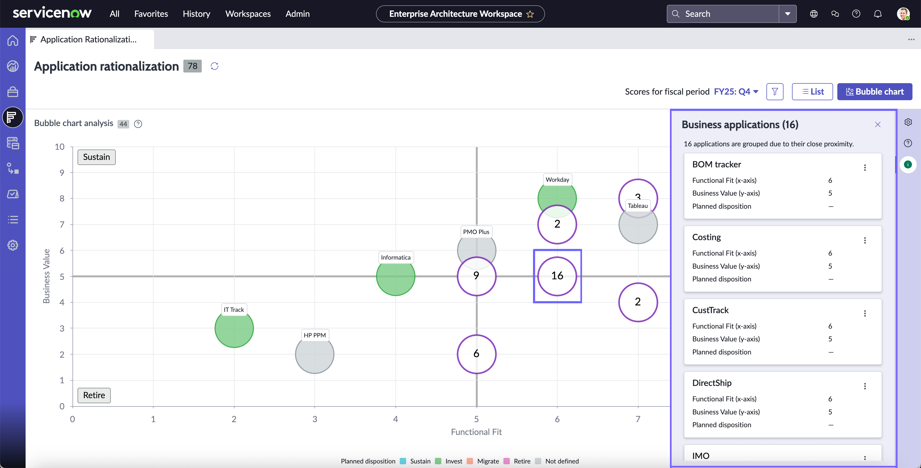This screenshot has width=921, height=468.
Task: Show Bubble chart analysis help tooltip
Action: point(138,124)
